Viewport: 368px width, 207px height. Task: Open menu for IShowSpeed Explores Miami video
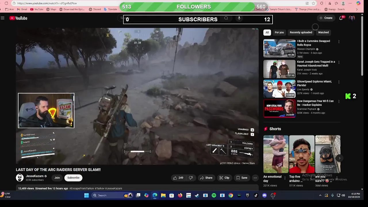339,82
